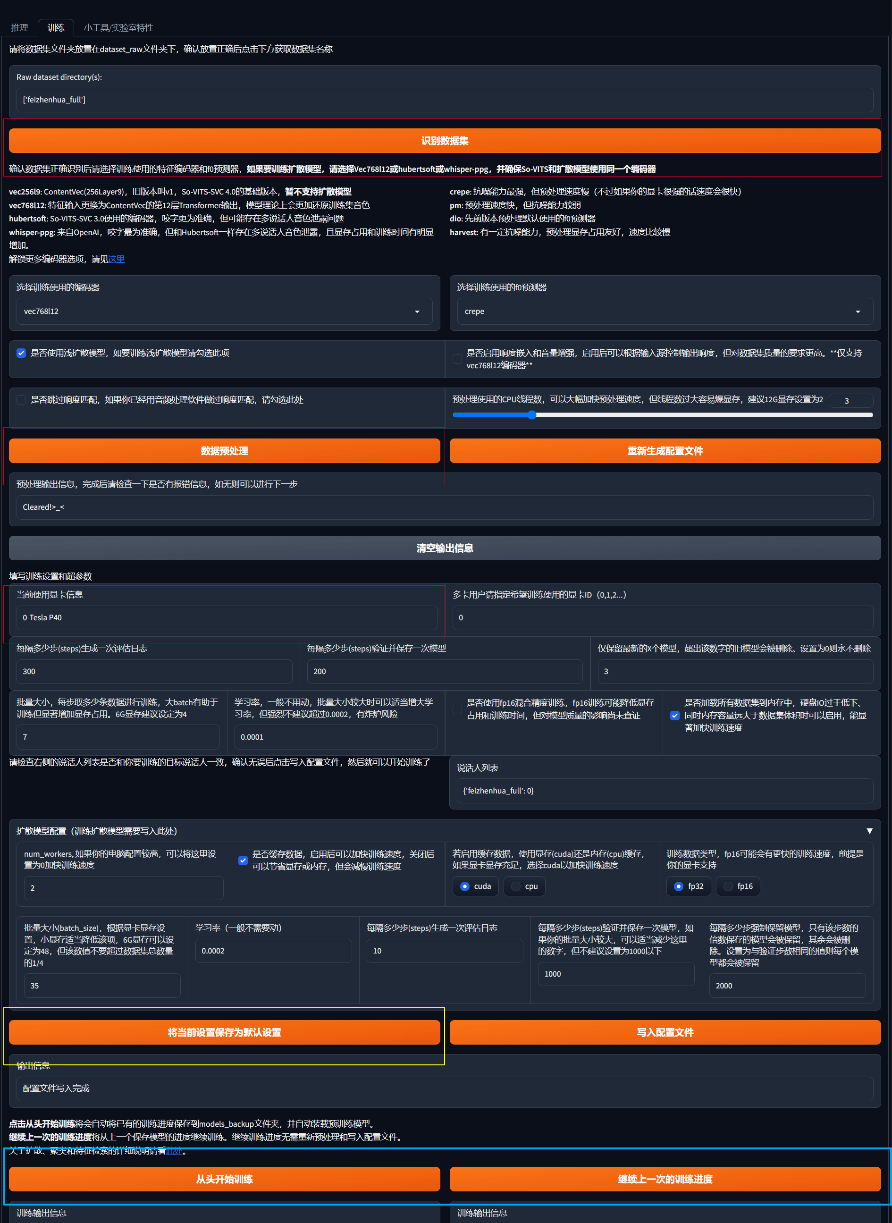Click the 数据预处理 button
Viewport: 892px width, 1223px height.
[224, 451]
